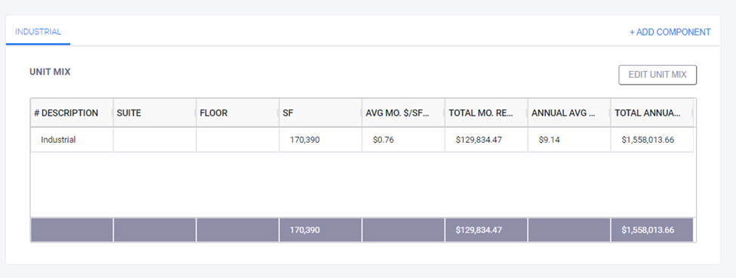Click the $129,834.47 cell in Industrial row
This screenshot has height=278, width=736.
click(x=487, y=140)
